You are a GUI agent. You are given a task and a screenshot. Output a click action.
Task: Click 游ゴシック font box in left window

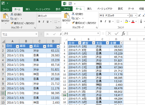(49, 16)
